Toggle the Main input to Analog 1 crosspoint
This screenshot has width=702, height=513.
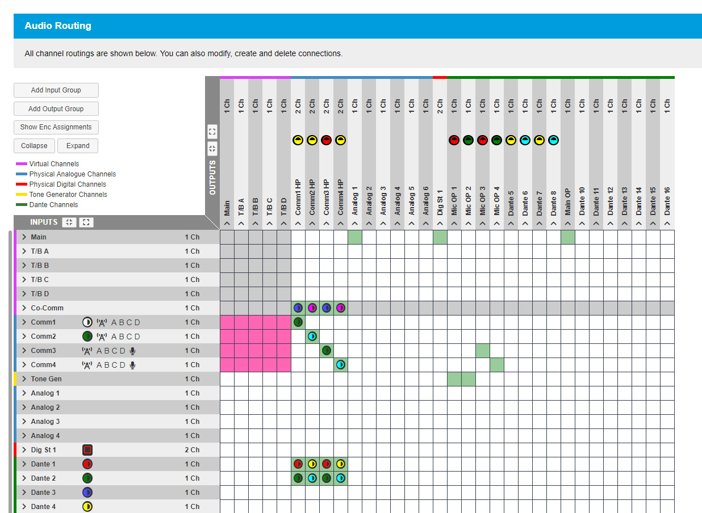pos(355,237)
